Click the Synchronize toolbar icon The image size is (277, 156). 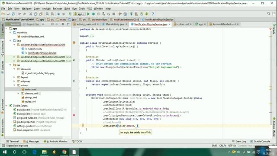(x=13, y=14)
